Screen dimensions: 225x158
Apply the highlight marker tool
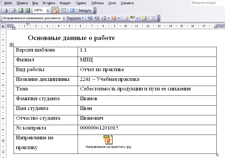coord(132,18)
